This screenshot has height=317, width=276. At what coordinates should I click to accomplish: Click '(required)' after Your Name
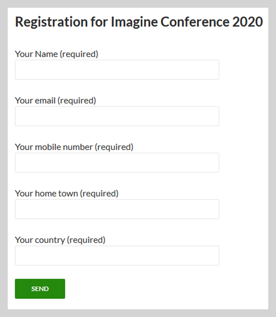(79, 54)
